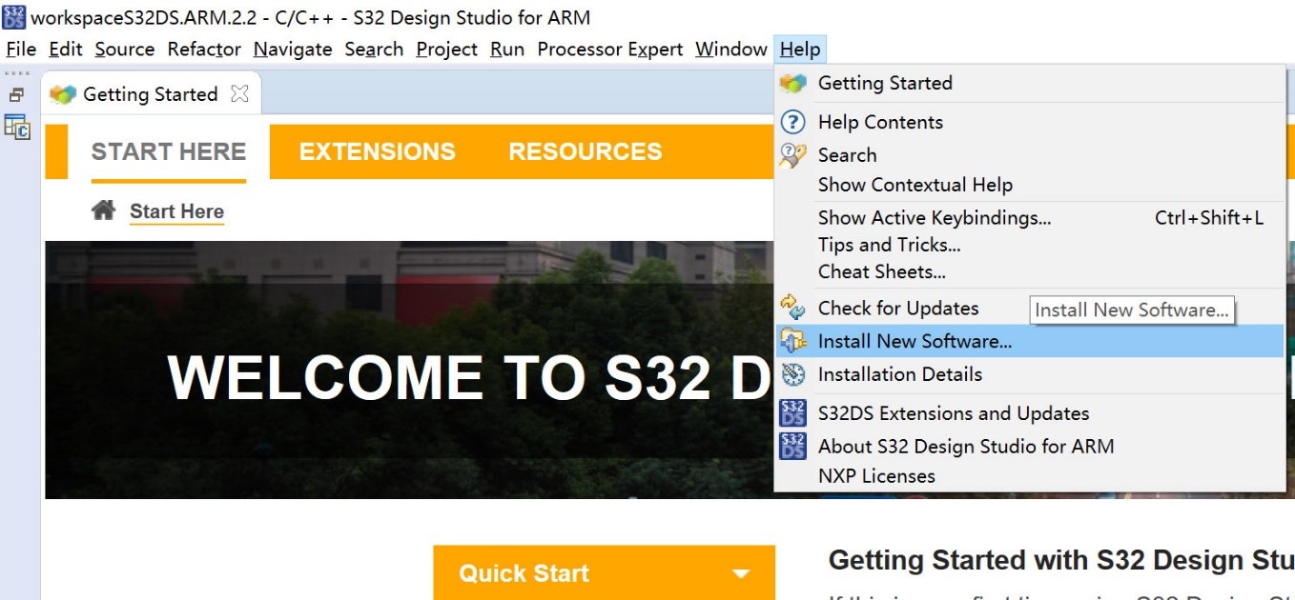Click the Install New Software icon

pyautogui.click(x=793, y=341)
